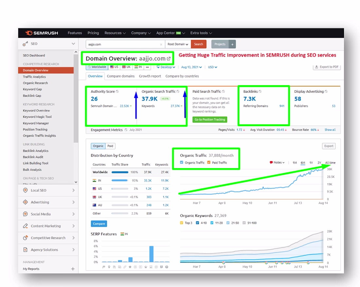This screenshot has height=287, width=360.
Task: Click the Local SEO pin icon
Action: point(26,190)
